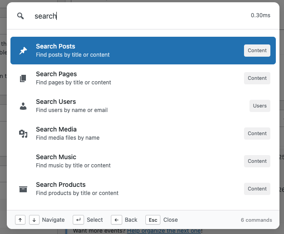Viewport: 284px width, 234px height.
Task: Click the 'Find media files by name' description
Action: [x=68, y=138]
